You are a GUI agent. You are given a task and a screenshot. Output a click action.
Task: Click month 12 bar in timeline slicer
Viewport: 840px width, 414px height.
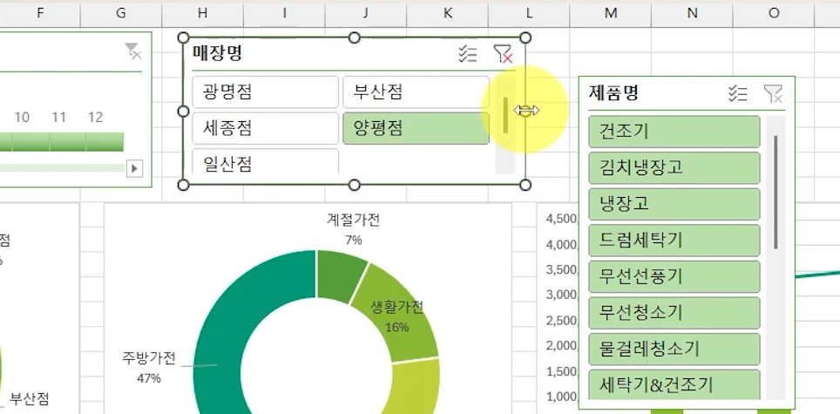pos(105,142)
